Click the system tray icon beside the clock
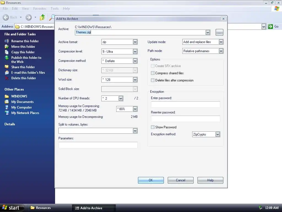282x212 pixels. coord(261,208)
